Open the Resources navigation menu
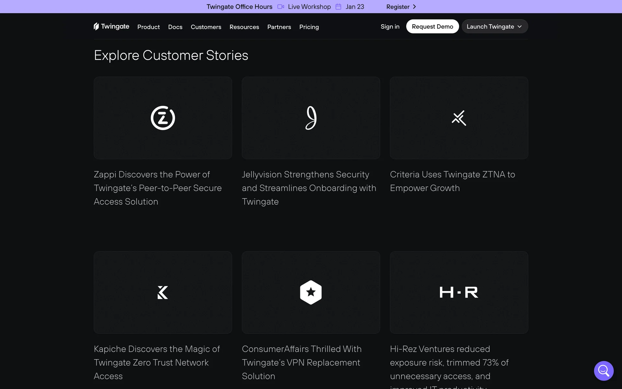The height and width of the screenshot is (389, 622). pyautogui.click(x=244, y=27)
